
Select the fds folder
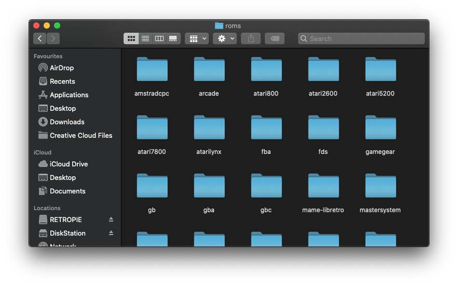coord(324,128)
